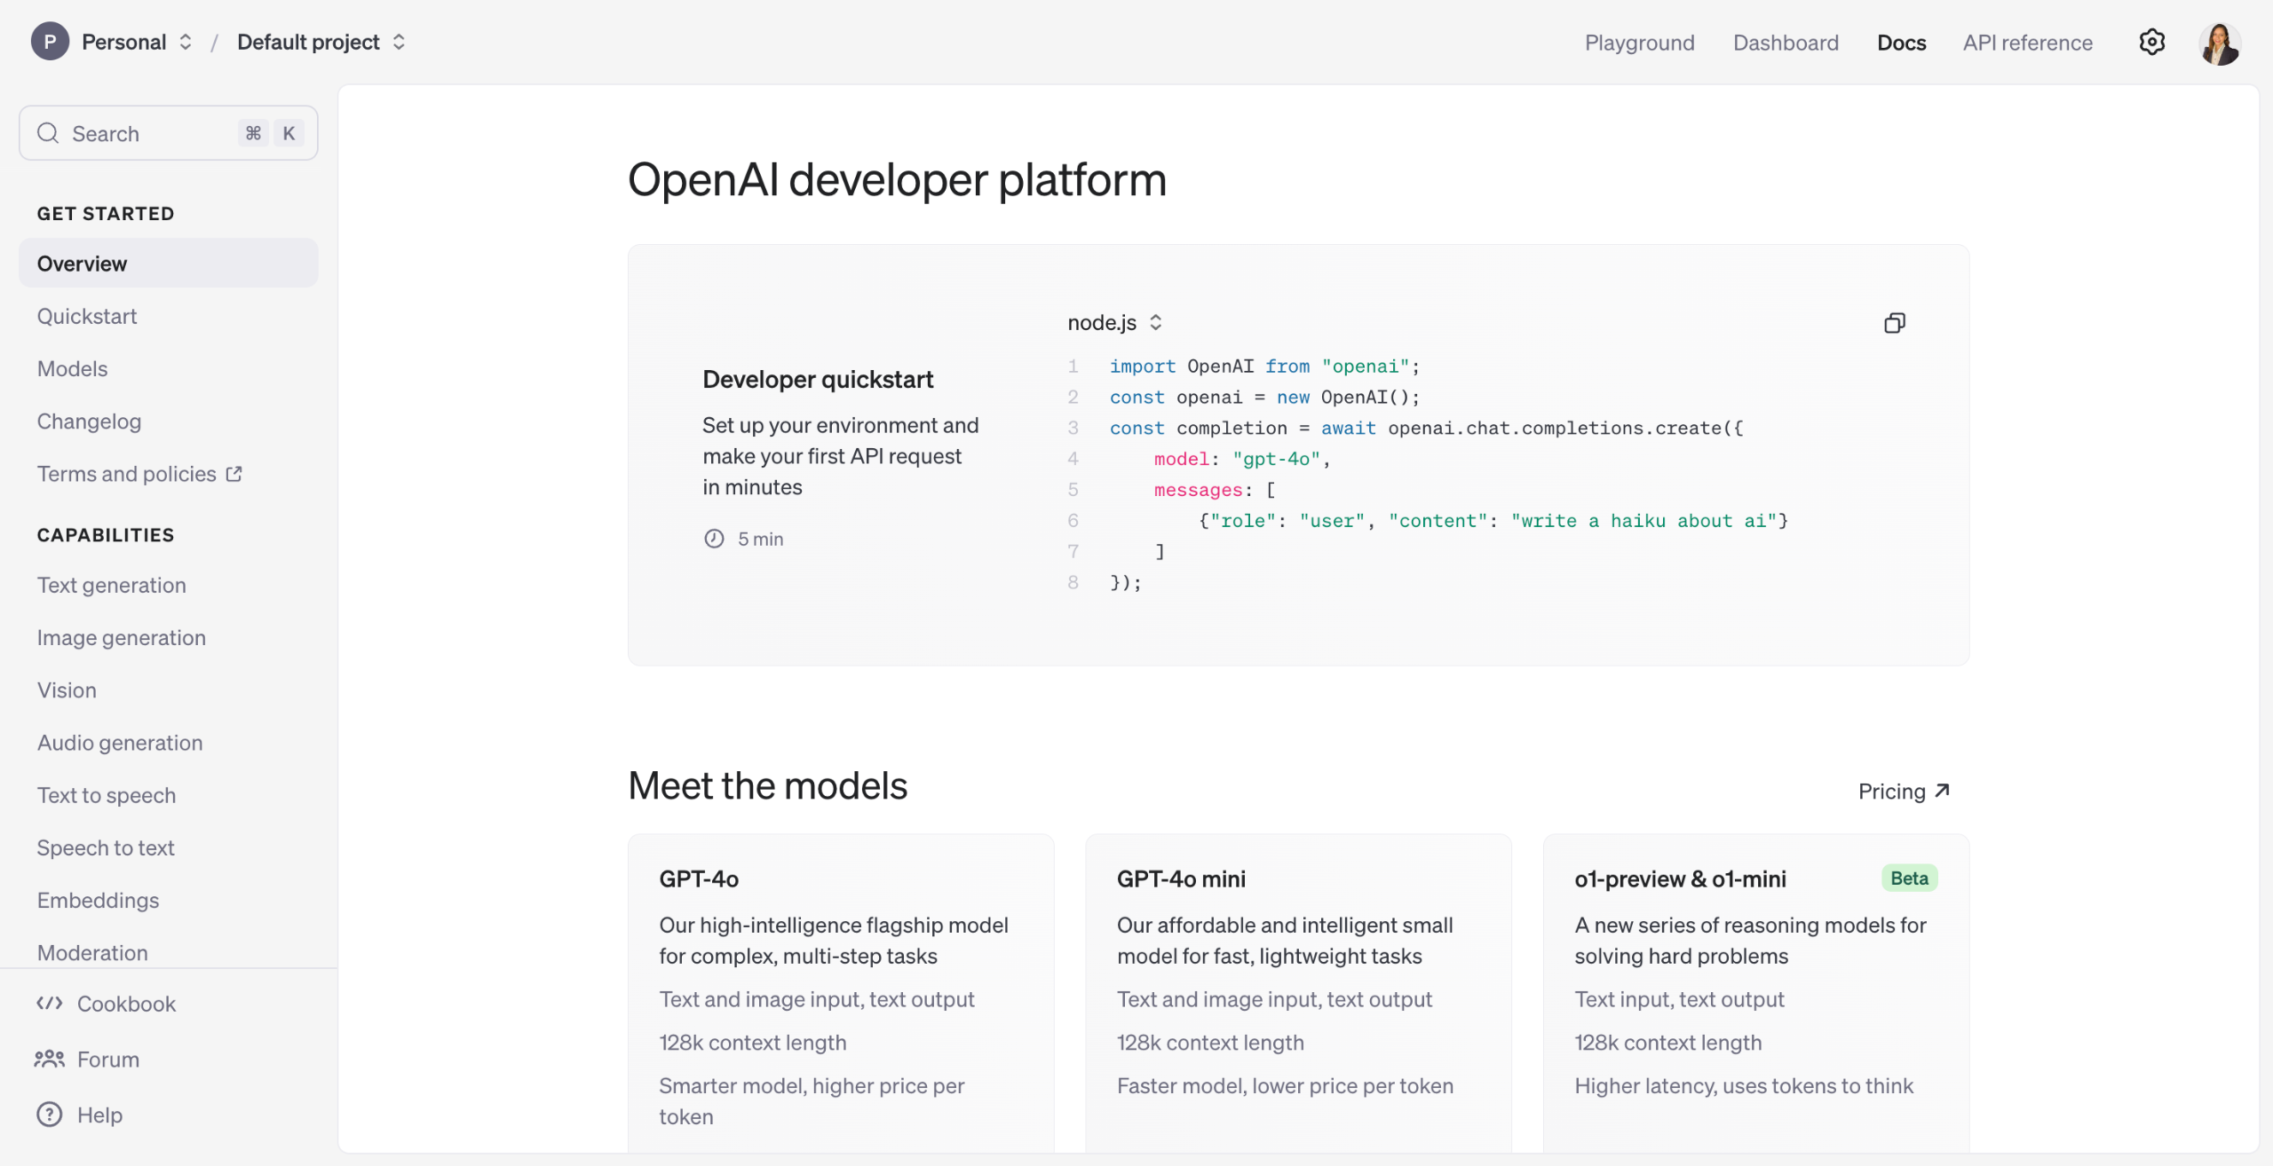Image resolution: width=2273 pixels, height=1166 pixels.
Task: Open the Pricing link
Action: [x=1903, y=791]
